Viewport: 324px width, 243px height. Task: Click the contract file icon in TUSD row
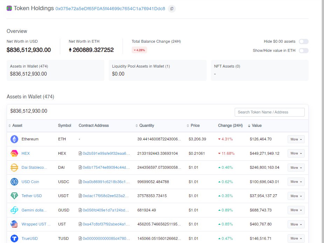(80, 238)
